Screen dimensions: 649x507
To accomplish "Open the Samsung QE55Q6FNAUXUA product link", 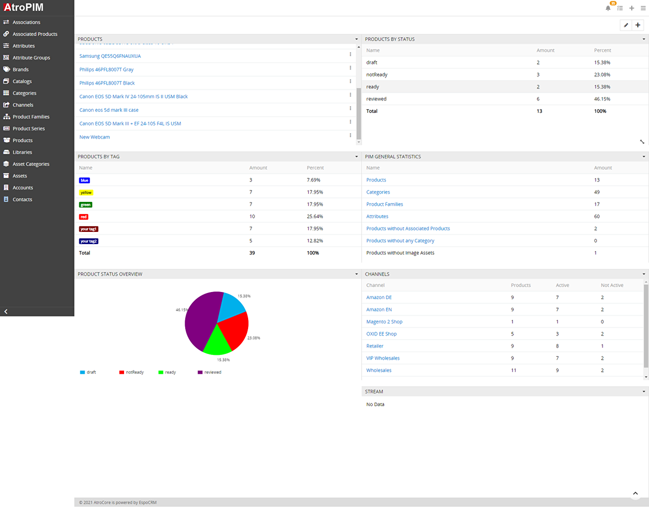I will 110,56.
